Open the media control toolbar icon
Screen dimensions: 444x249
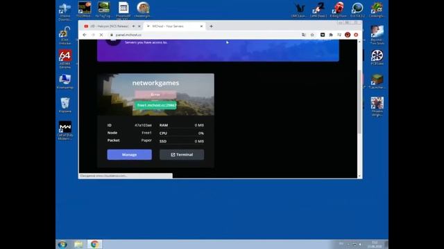click(x=339, y=35)
